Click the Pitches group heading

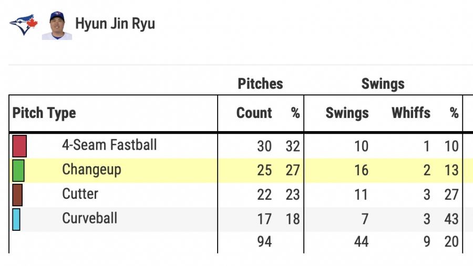pyautogui.click(x=260, y=83)
